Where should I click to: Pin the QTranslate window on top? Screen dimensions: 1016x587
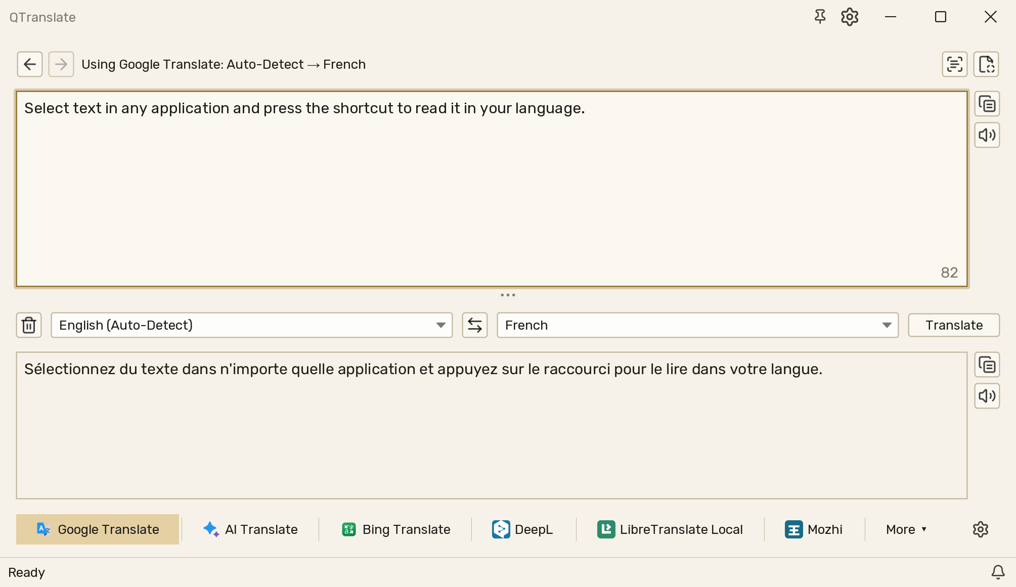(820, 17)
